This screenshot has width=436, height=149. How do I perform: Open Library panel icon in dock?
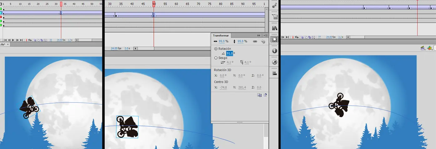(274, 28)
